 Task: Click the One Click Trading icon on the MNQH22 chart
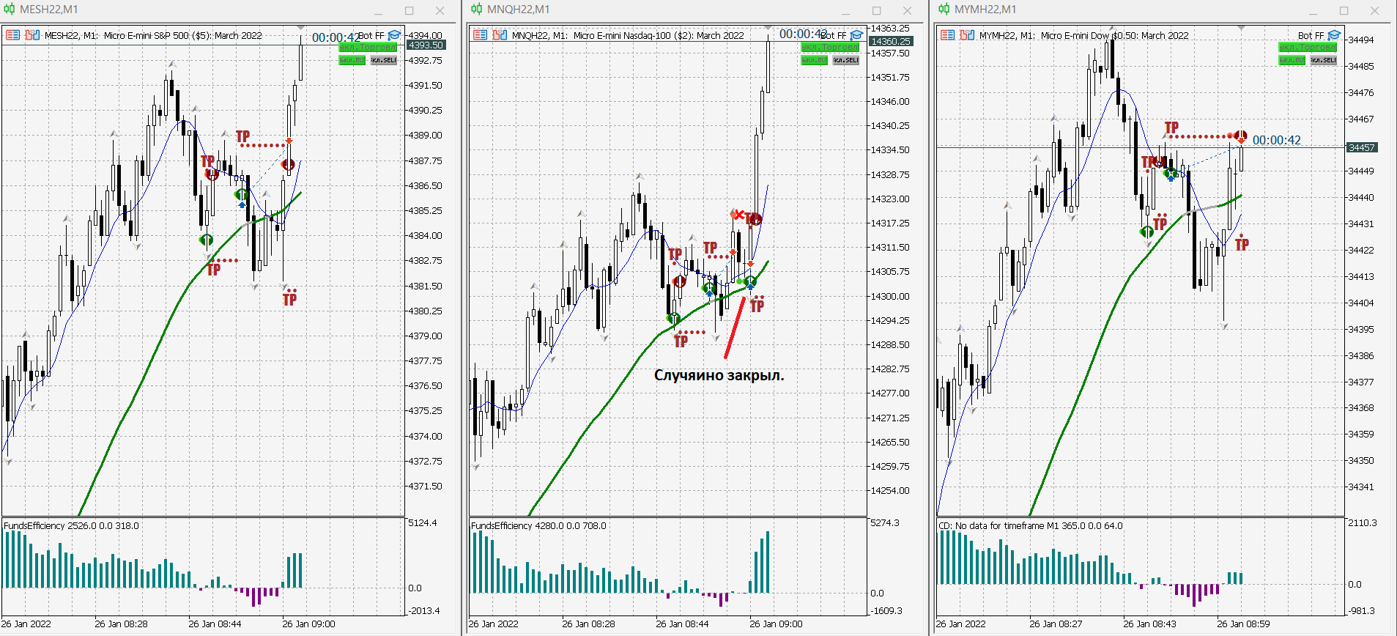(x=500, y=35)
